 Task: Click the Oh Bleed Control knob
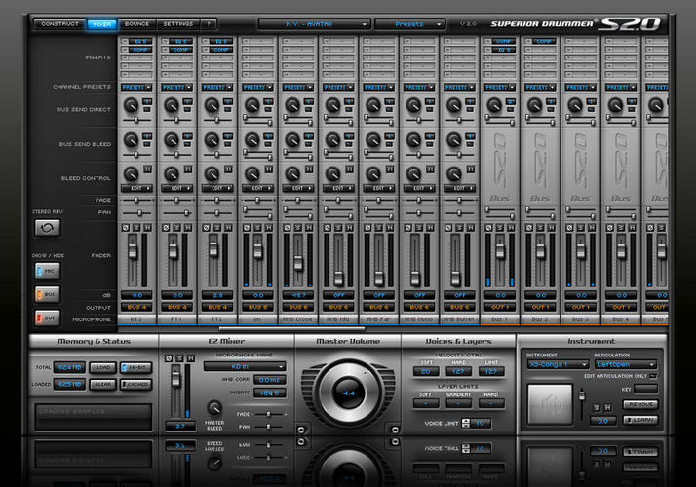(252, 173)
